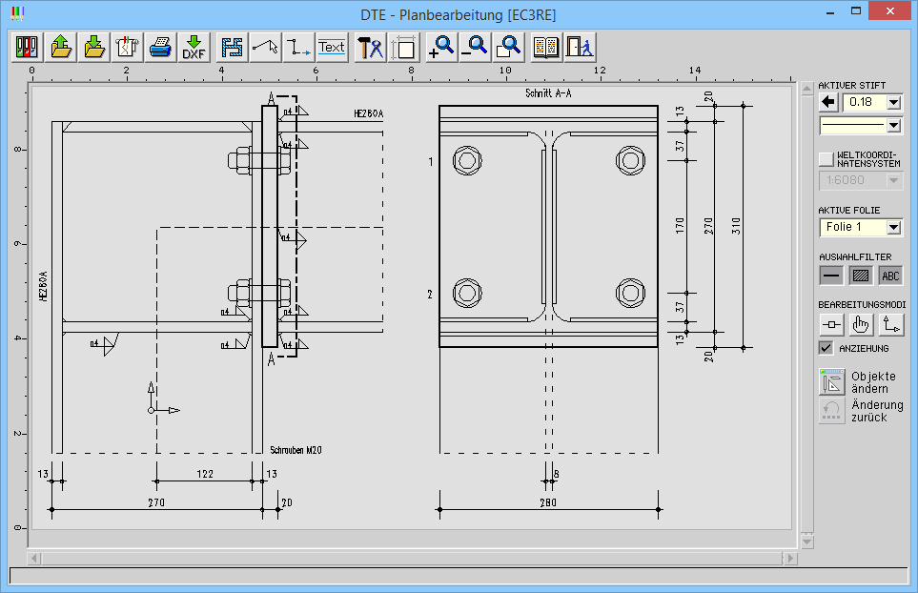
Task: Uncheck the Anziehung checkbox
Action: tap(826, 348)
